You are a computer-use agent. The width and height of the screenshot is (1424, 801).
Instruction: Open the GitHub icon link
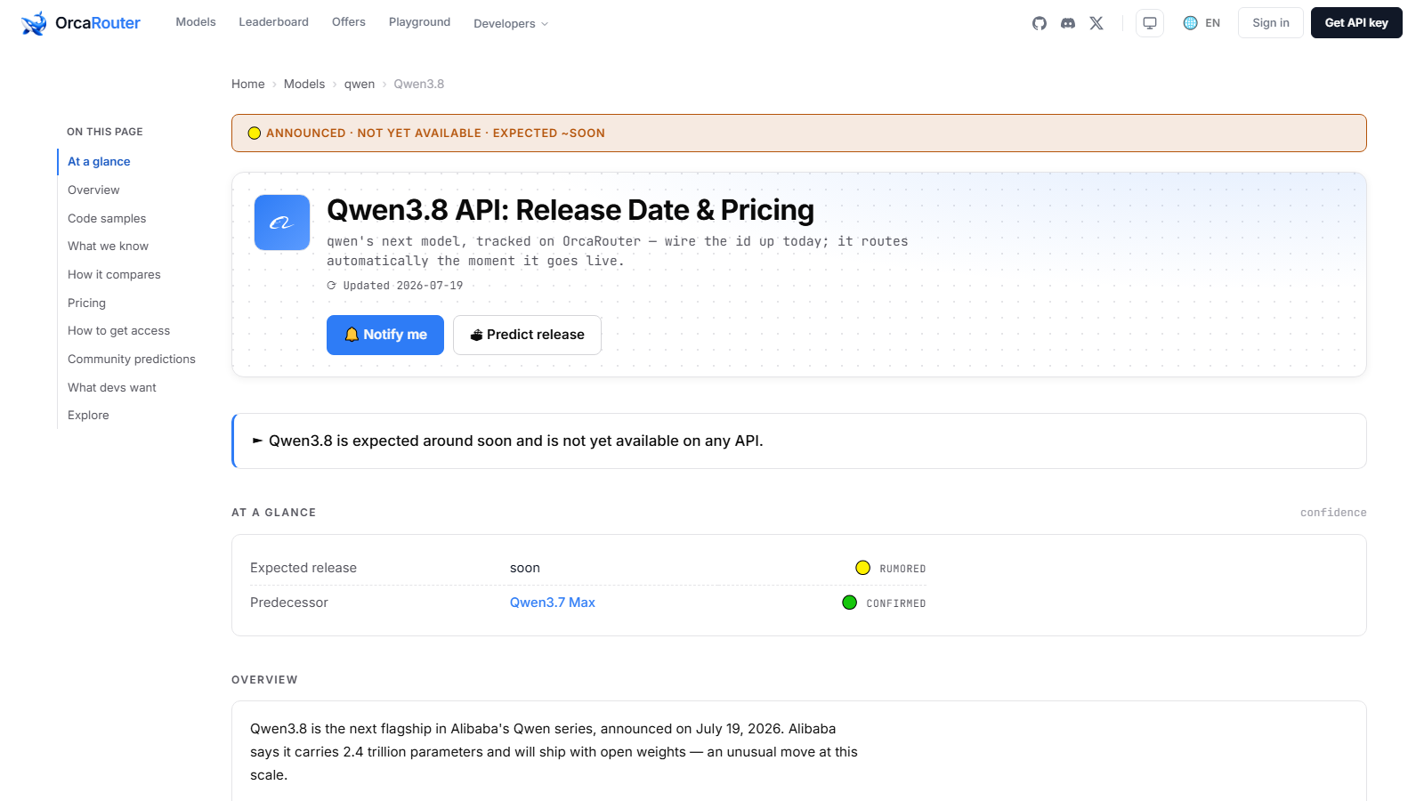coord(1040,23)
